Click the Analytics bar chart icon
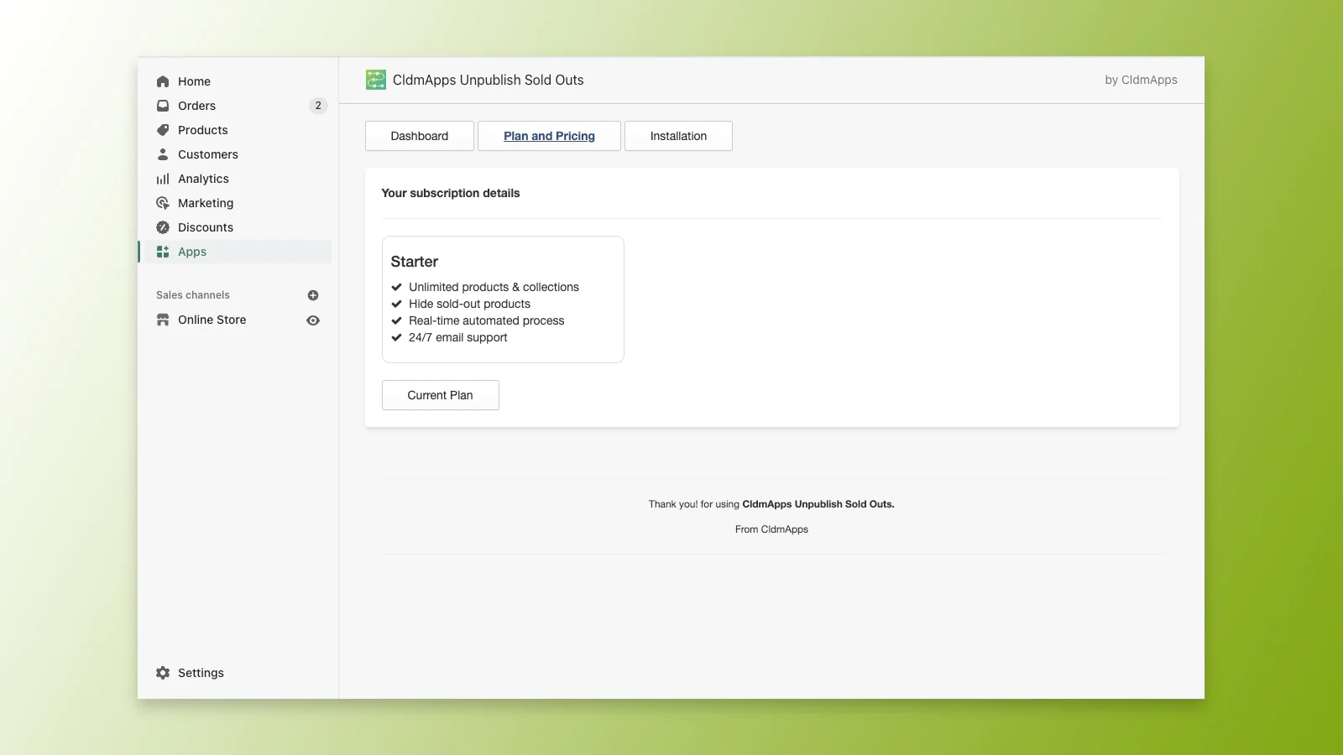Screen dimensions: 1343x755 [163, 179]
